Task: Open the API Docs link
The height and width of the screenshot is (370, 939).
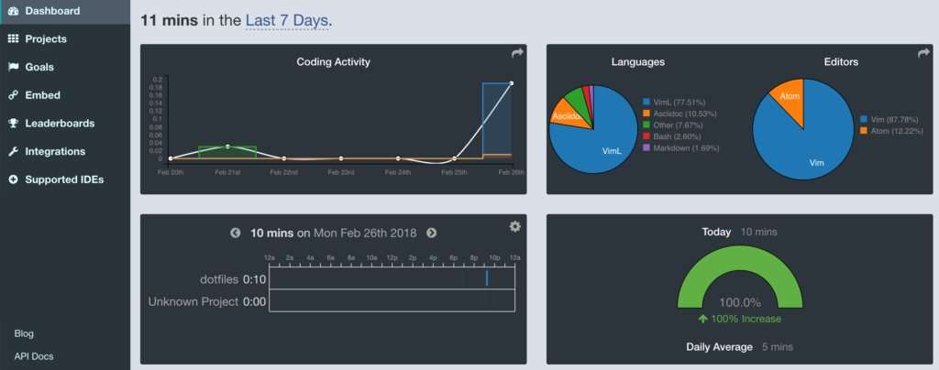Action: point(32,355)
